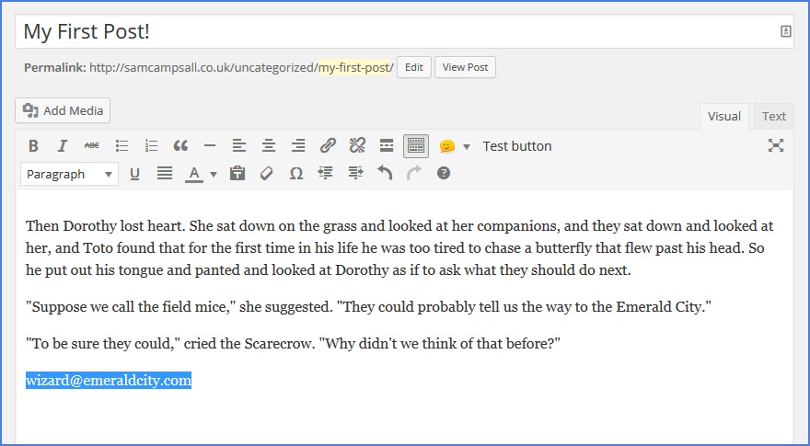This screenshot has width=810, height=446.
Task: Open keyboard shortcuts help icon
Action: (x=444, y=173)
